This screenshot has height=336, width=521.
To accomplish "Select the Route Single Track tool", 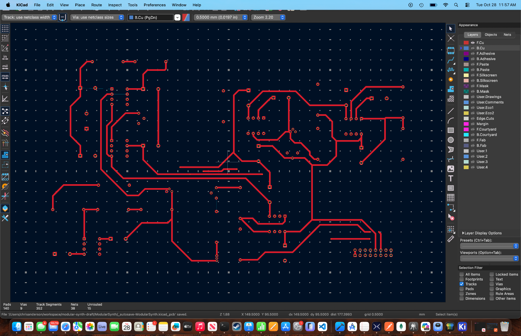I will coord(451,60).
